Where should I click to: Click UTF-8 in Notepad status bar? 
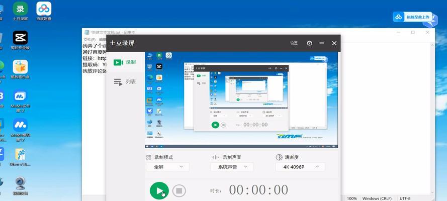(x=405, y=198)
